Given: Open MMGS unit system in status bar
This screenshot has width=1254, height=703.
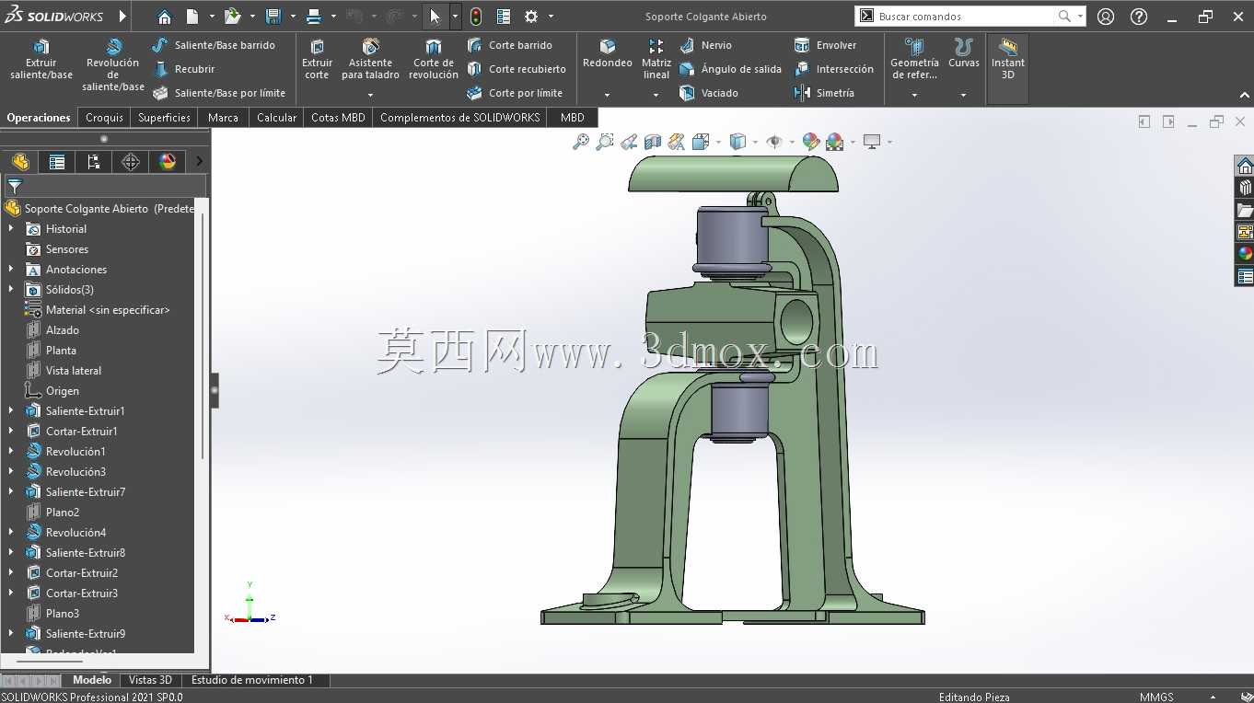Looking at the screenshot, I should pos(1156,697).
